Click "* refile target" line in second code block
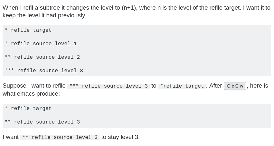This screenshot has width=274, height=146. [x=28, y=109]
